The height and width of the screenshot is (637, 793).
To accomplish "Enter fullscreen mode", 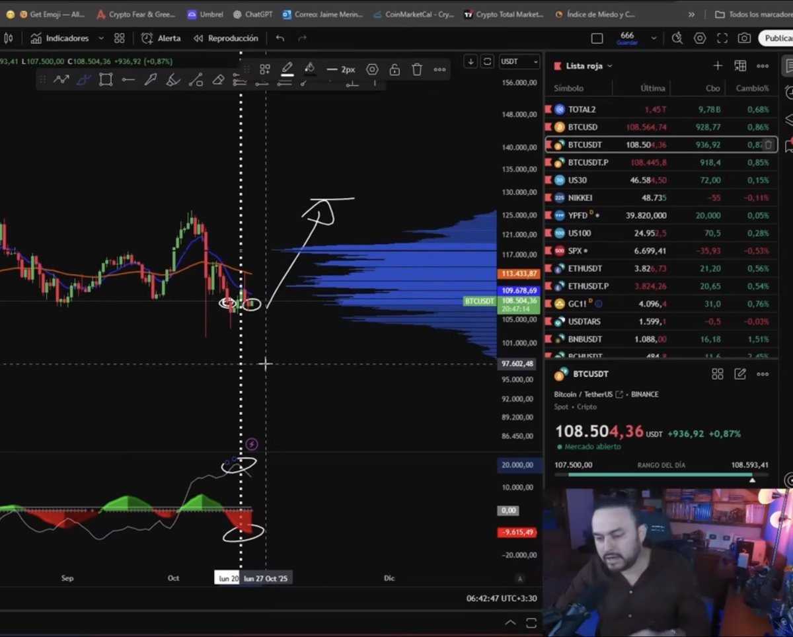I will (722, 38).
